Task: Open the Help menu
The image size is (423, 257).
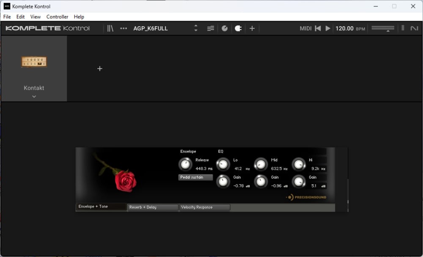Action: pyautogui.click(x=79, y=17)
